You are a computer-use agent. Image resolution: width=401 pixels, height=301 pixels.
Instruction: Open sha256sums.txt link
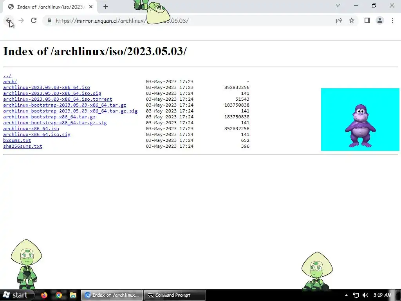point(23,146)
